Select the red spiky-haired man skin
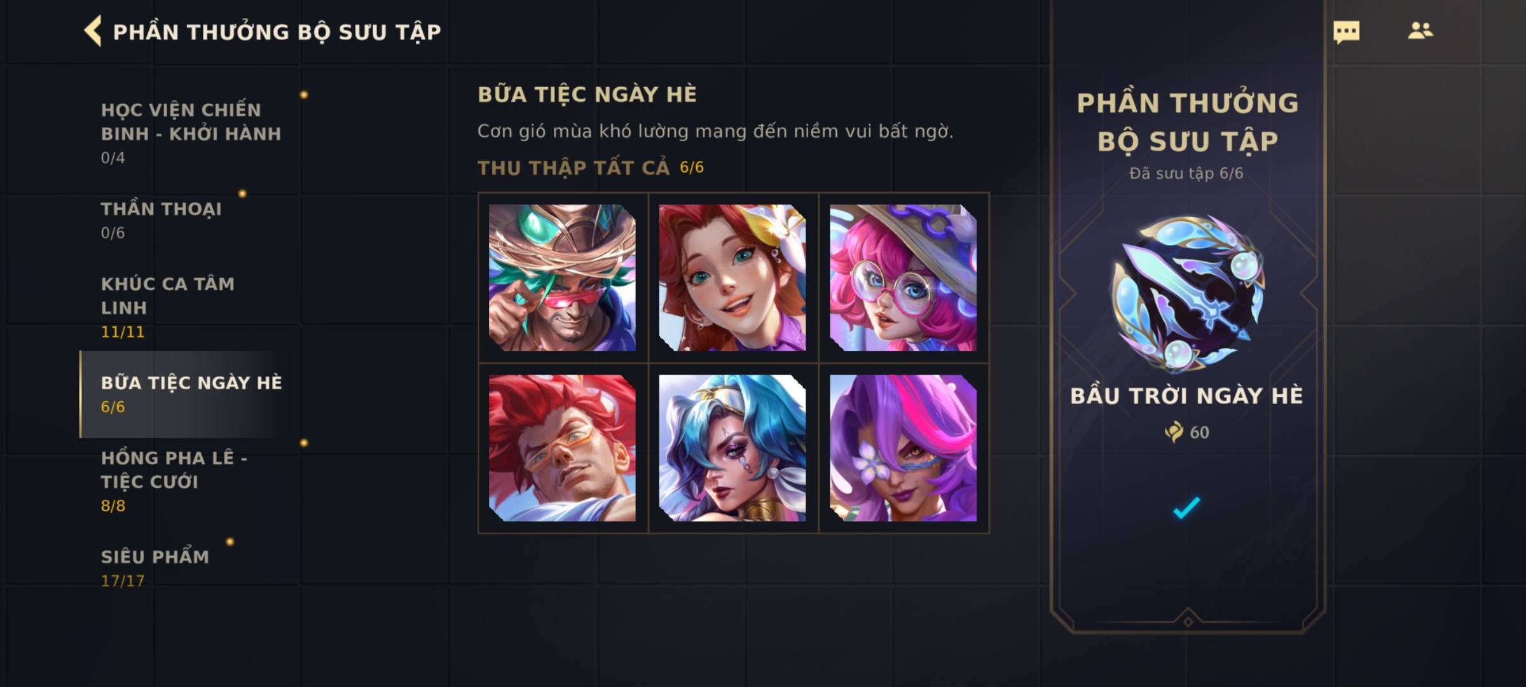Viewport: 1526px width, 687px height. point(562,448)
